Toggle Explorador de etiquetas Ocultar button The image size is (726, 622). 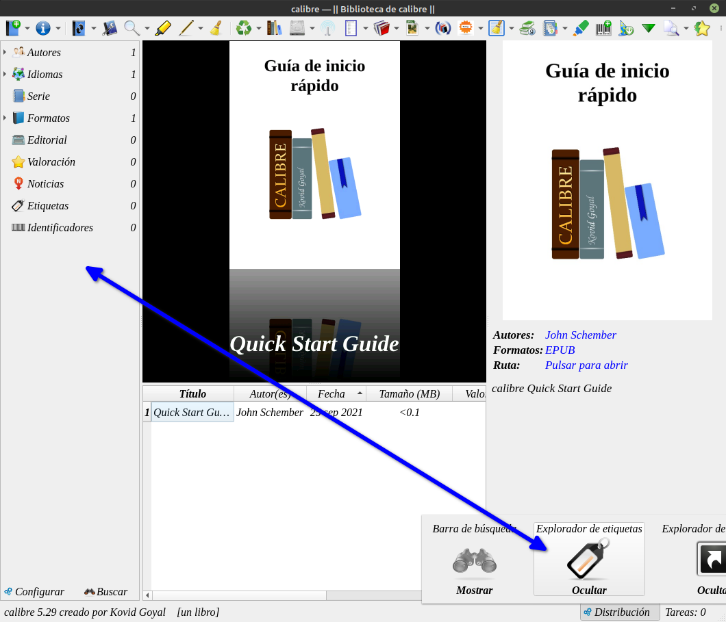click(589, 559)
